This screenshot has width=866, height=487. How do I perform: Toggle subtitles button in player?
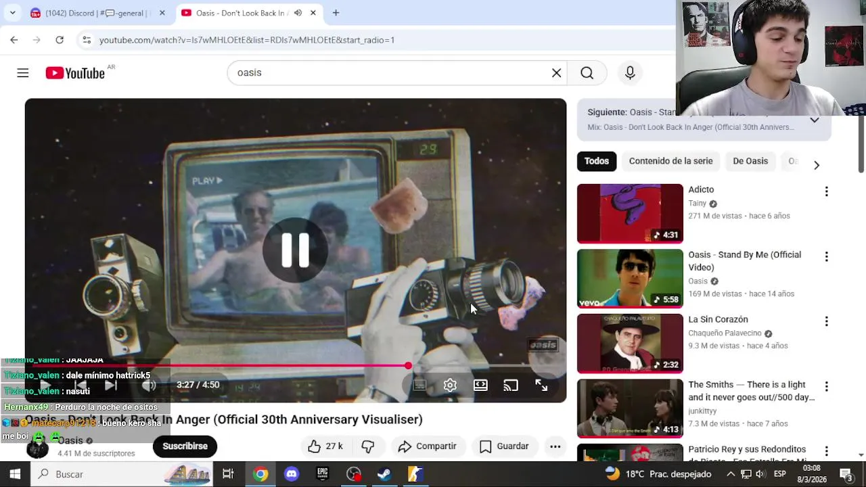pyautogui.click(x=419, y=385)
